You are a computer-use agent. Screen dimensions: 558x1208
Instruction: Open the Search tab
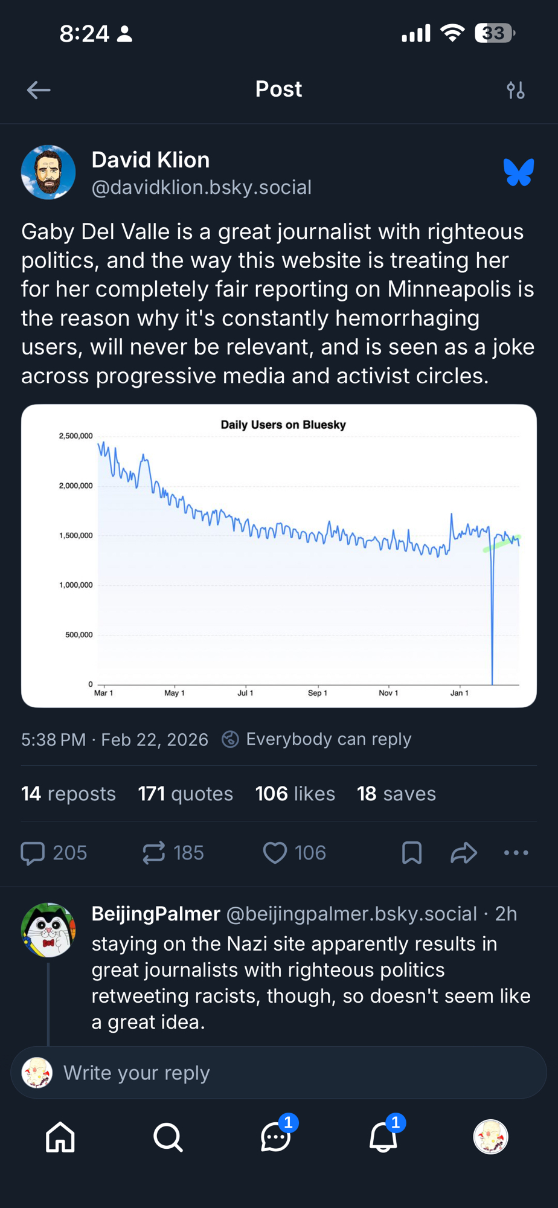pyautogui.click(x=168, y=1137)
